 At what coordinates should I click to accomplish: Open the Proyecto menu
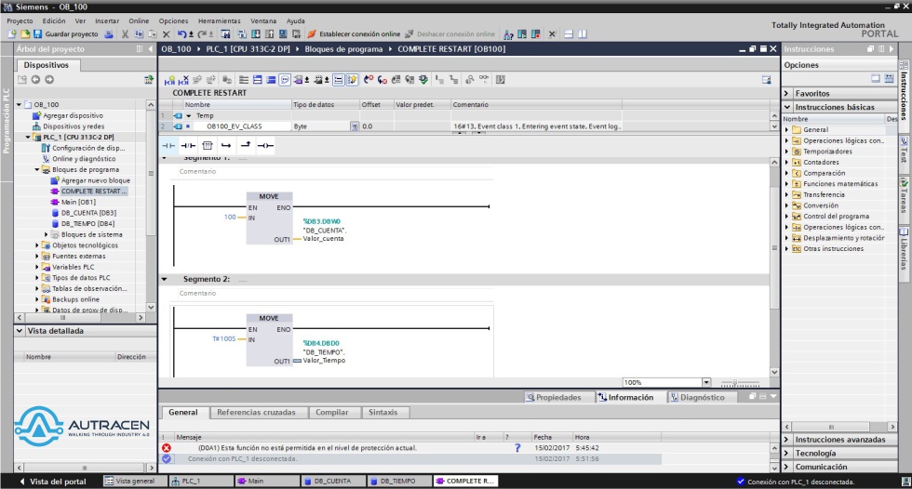point(20,20)
